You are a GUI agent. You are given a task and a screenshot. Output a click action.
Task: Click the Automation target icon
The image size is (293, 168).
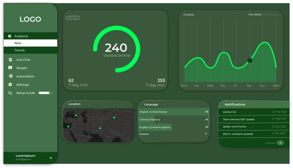[11, 76]
